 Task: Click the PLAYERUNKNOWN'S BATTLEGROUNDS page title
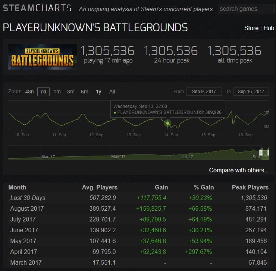tap(95, 28)
